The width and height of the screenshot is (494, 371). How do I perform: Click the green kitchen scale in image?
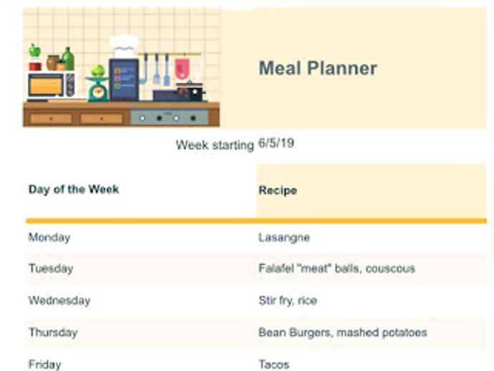pos(97,84)
